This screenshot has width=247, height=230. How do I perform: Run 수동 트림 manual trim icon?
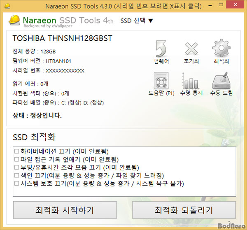(x=221, y=81)
